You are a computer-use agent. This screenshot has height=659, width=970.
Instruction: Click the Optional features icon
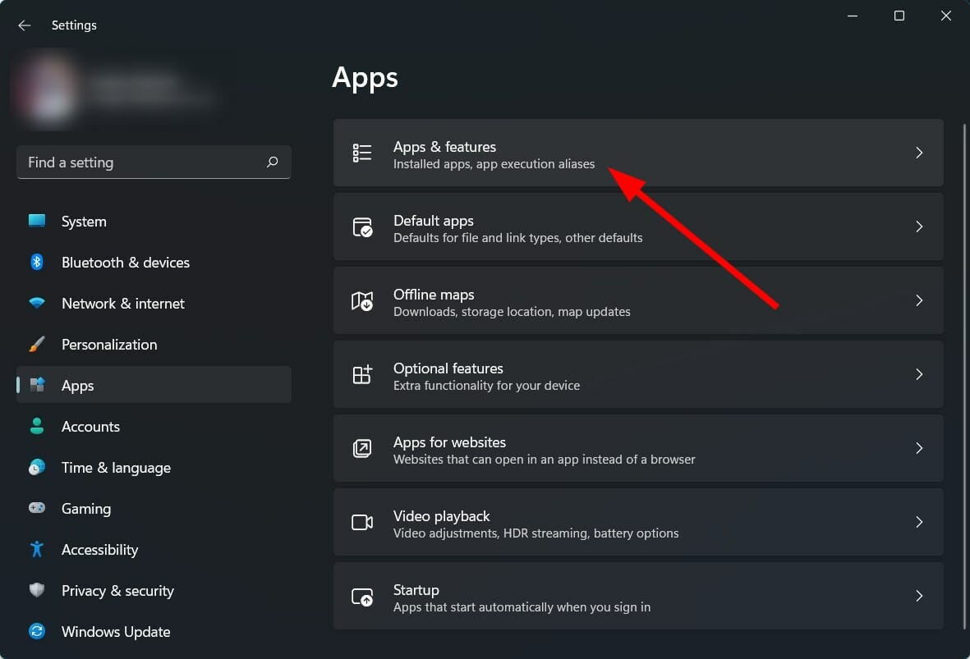362,375
